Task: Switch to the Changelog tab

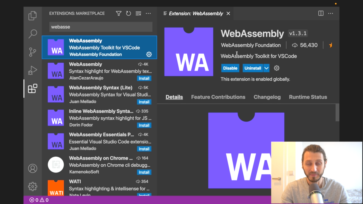Action: coord(267,97)
